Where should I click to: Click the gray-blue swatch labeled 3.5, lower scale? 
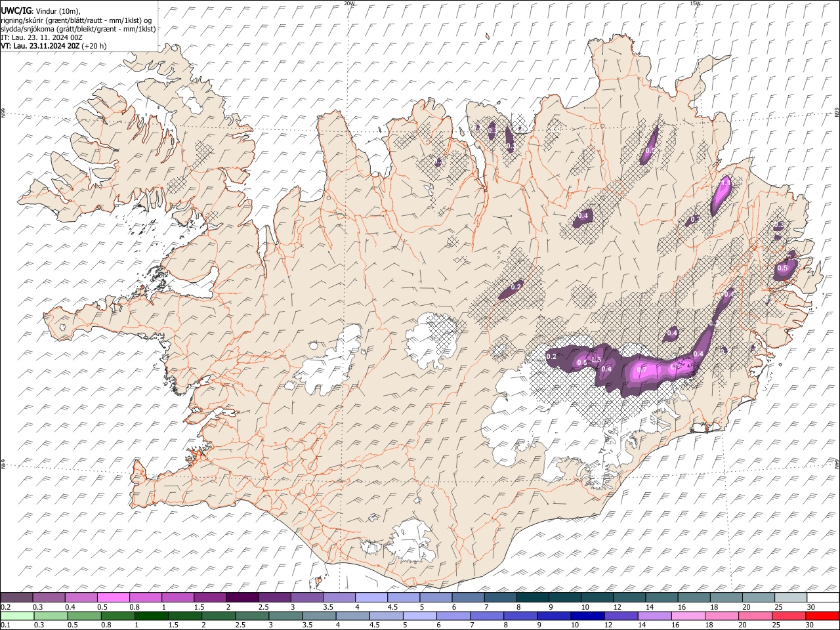[x=319, y=616]
